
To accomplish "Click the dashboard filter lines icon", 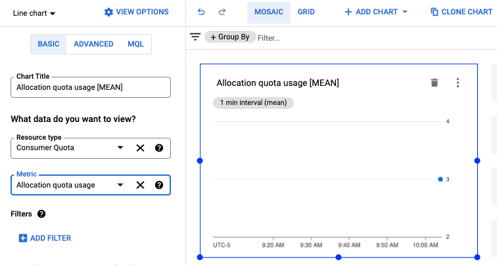I will [x=195, y=37].
